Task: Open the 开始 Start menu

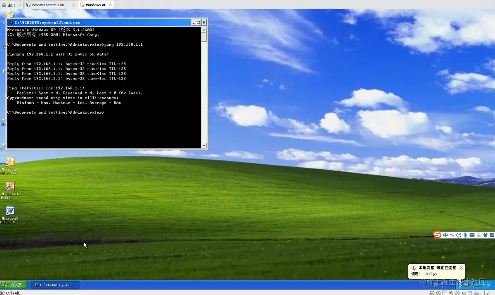Action: [x=14, y=284]
